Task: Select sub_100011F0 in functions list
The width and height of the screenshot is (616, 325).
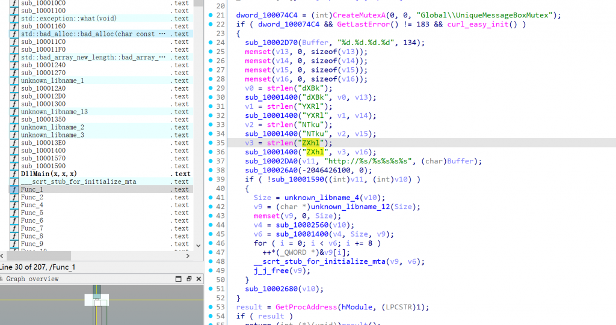Action: (x=101, y=49)
